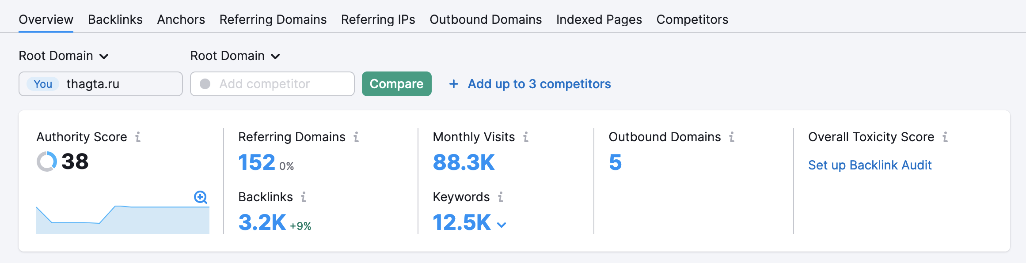Click the 0% referring domains change
The width and height of the screenshot is (1026, 263).
tap(287, 166)
